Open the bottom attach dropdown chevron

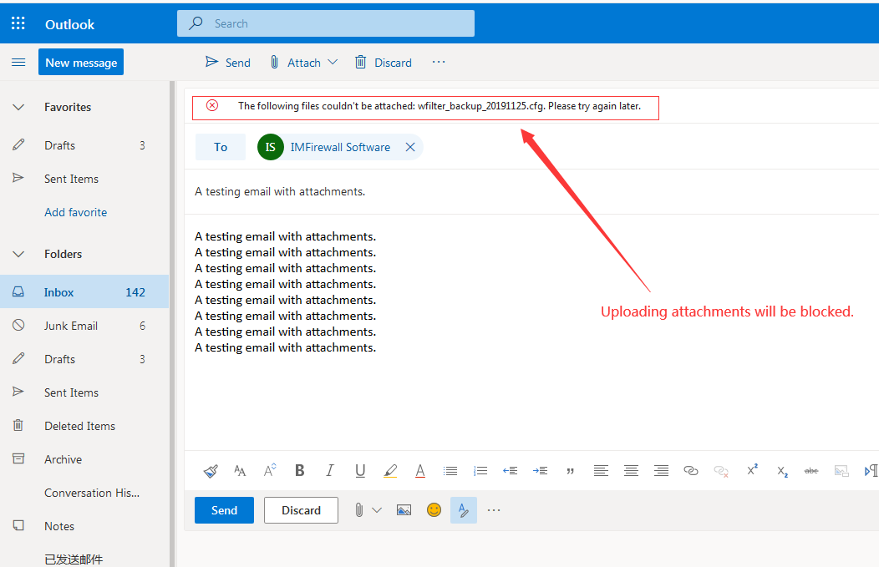click(377, 510)
